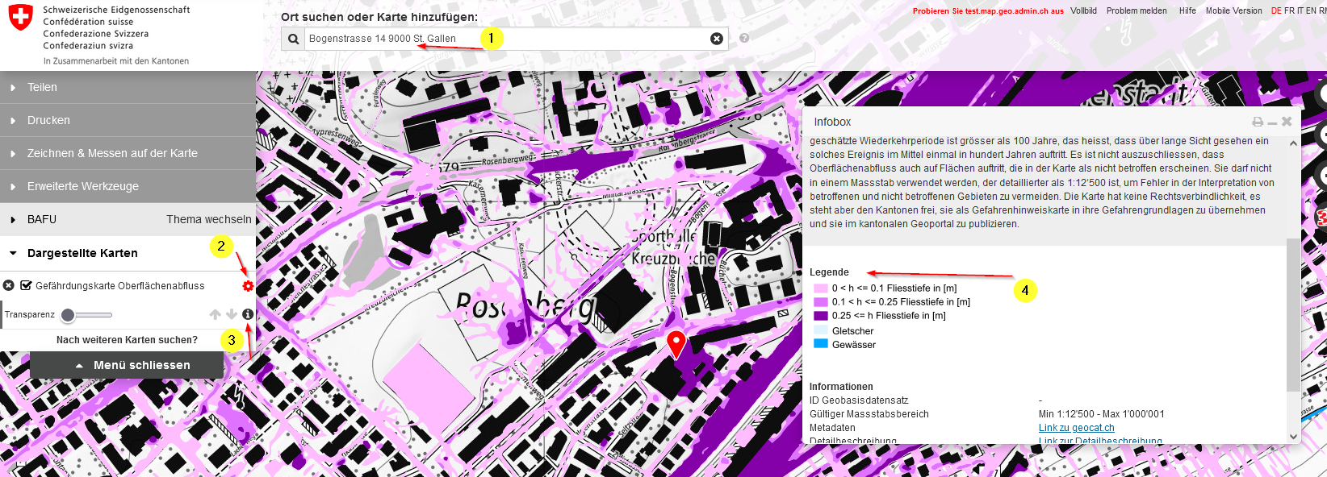Open the Link zu geocat.ch
1327x477 pixels.
1076,428
